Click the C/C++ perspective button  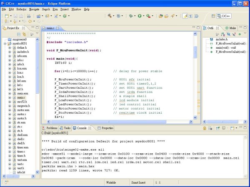[224, 16]
